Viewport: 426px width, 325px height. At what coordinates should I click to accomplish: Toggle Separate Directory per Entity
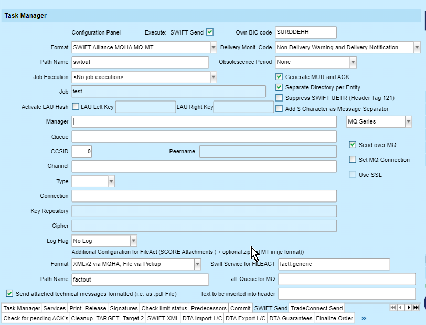click(279, 87)
